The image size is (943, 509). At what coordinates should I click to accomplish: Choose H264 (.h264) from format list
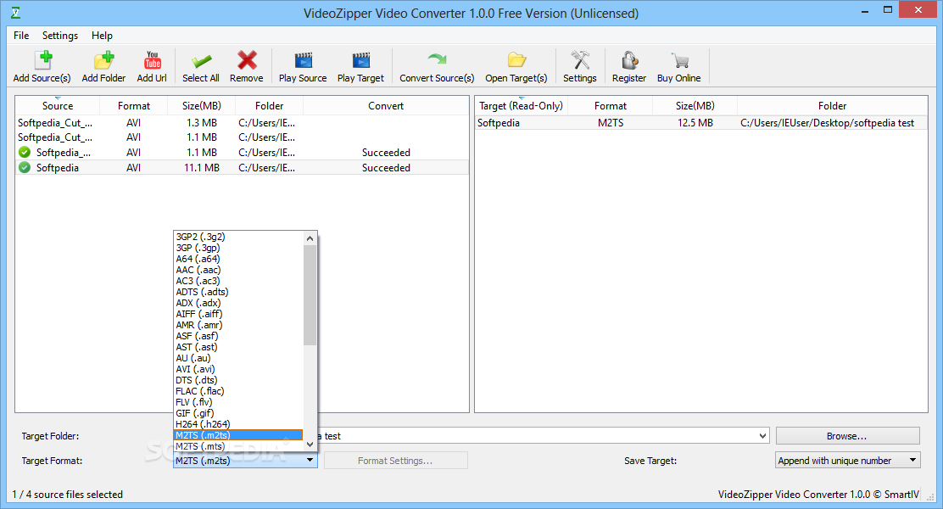pos(238,425)
